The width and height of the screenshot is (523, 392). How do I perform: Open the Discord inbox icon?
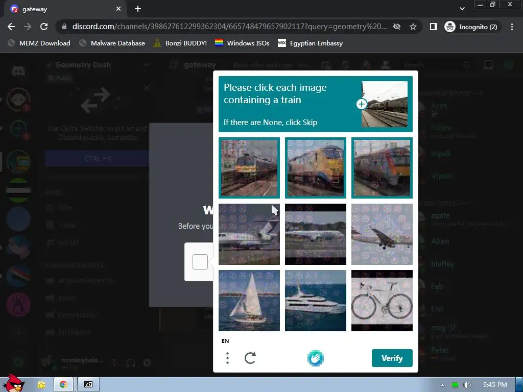pyautogui.click(x=488, y=65)
